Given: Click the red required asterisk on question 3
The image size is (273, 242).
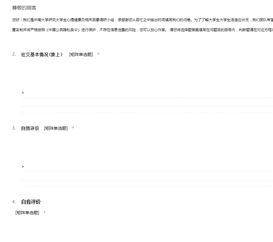Looking at the screenshot, I should click(x=73, y=128).
